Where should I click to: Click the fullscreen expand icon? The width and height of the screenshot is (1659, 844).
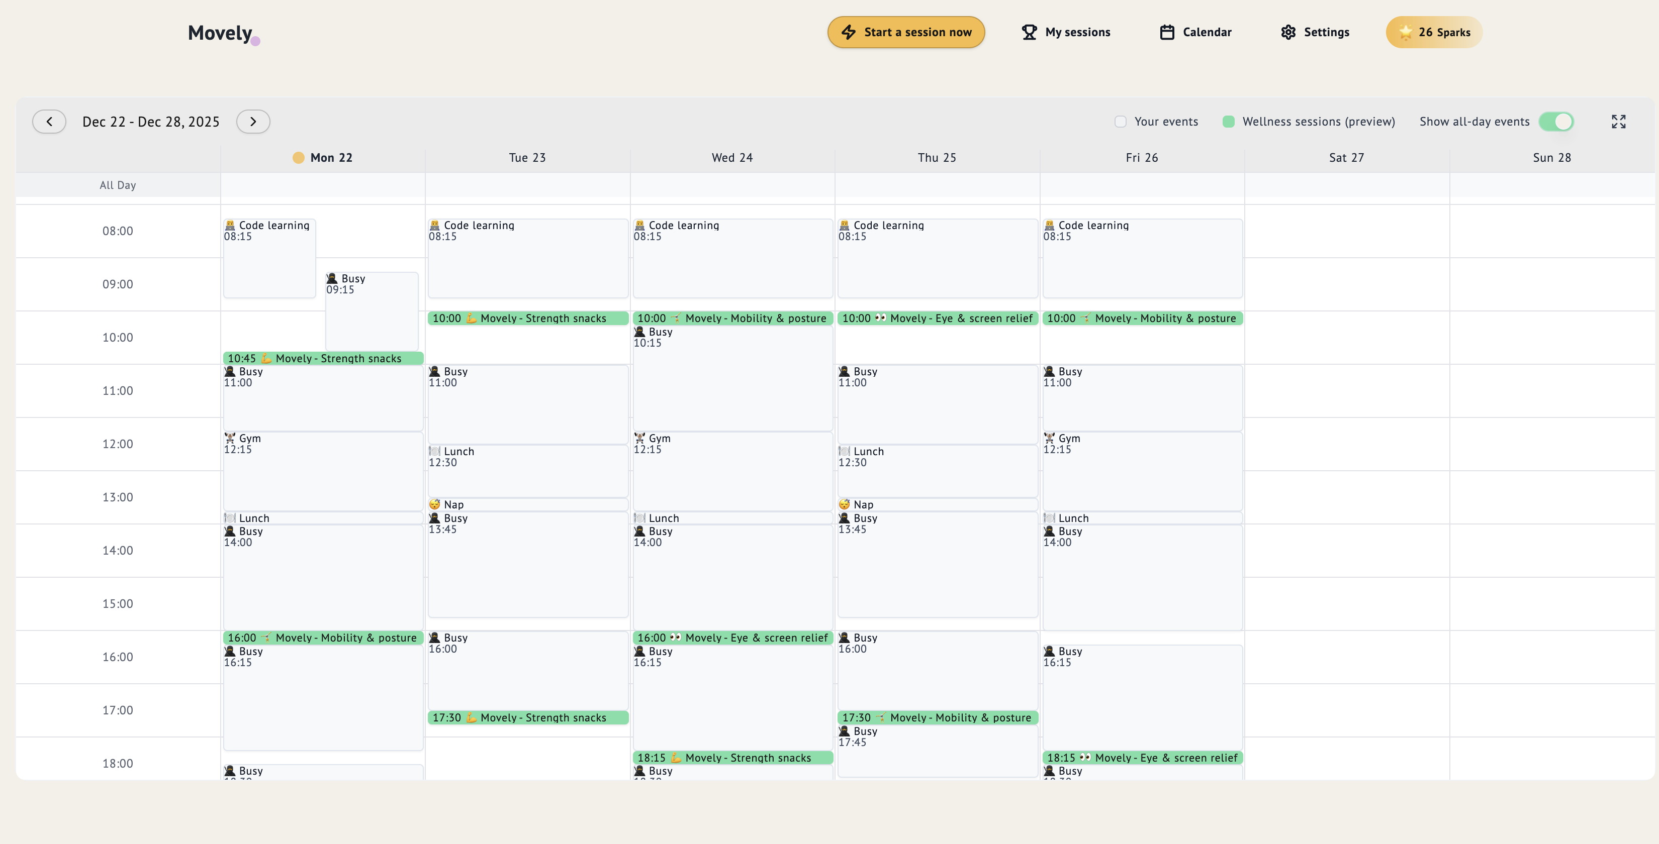(x=1618, y=122)
